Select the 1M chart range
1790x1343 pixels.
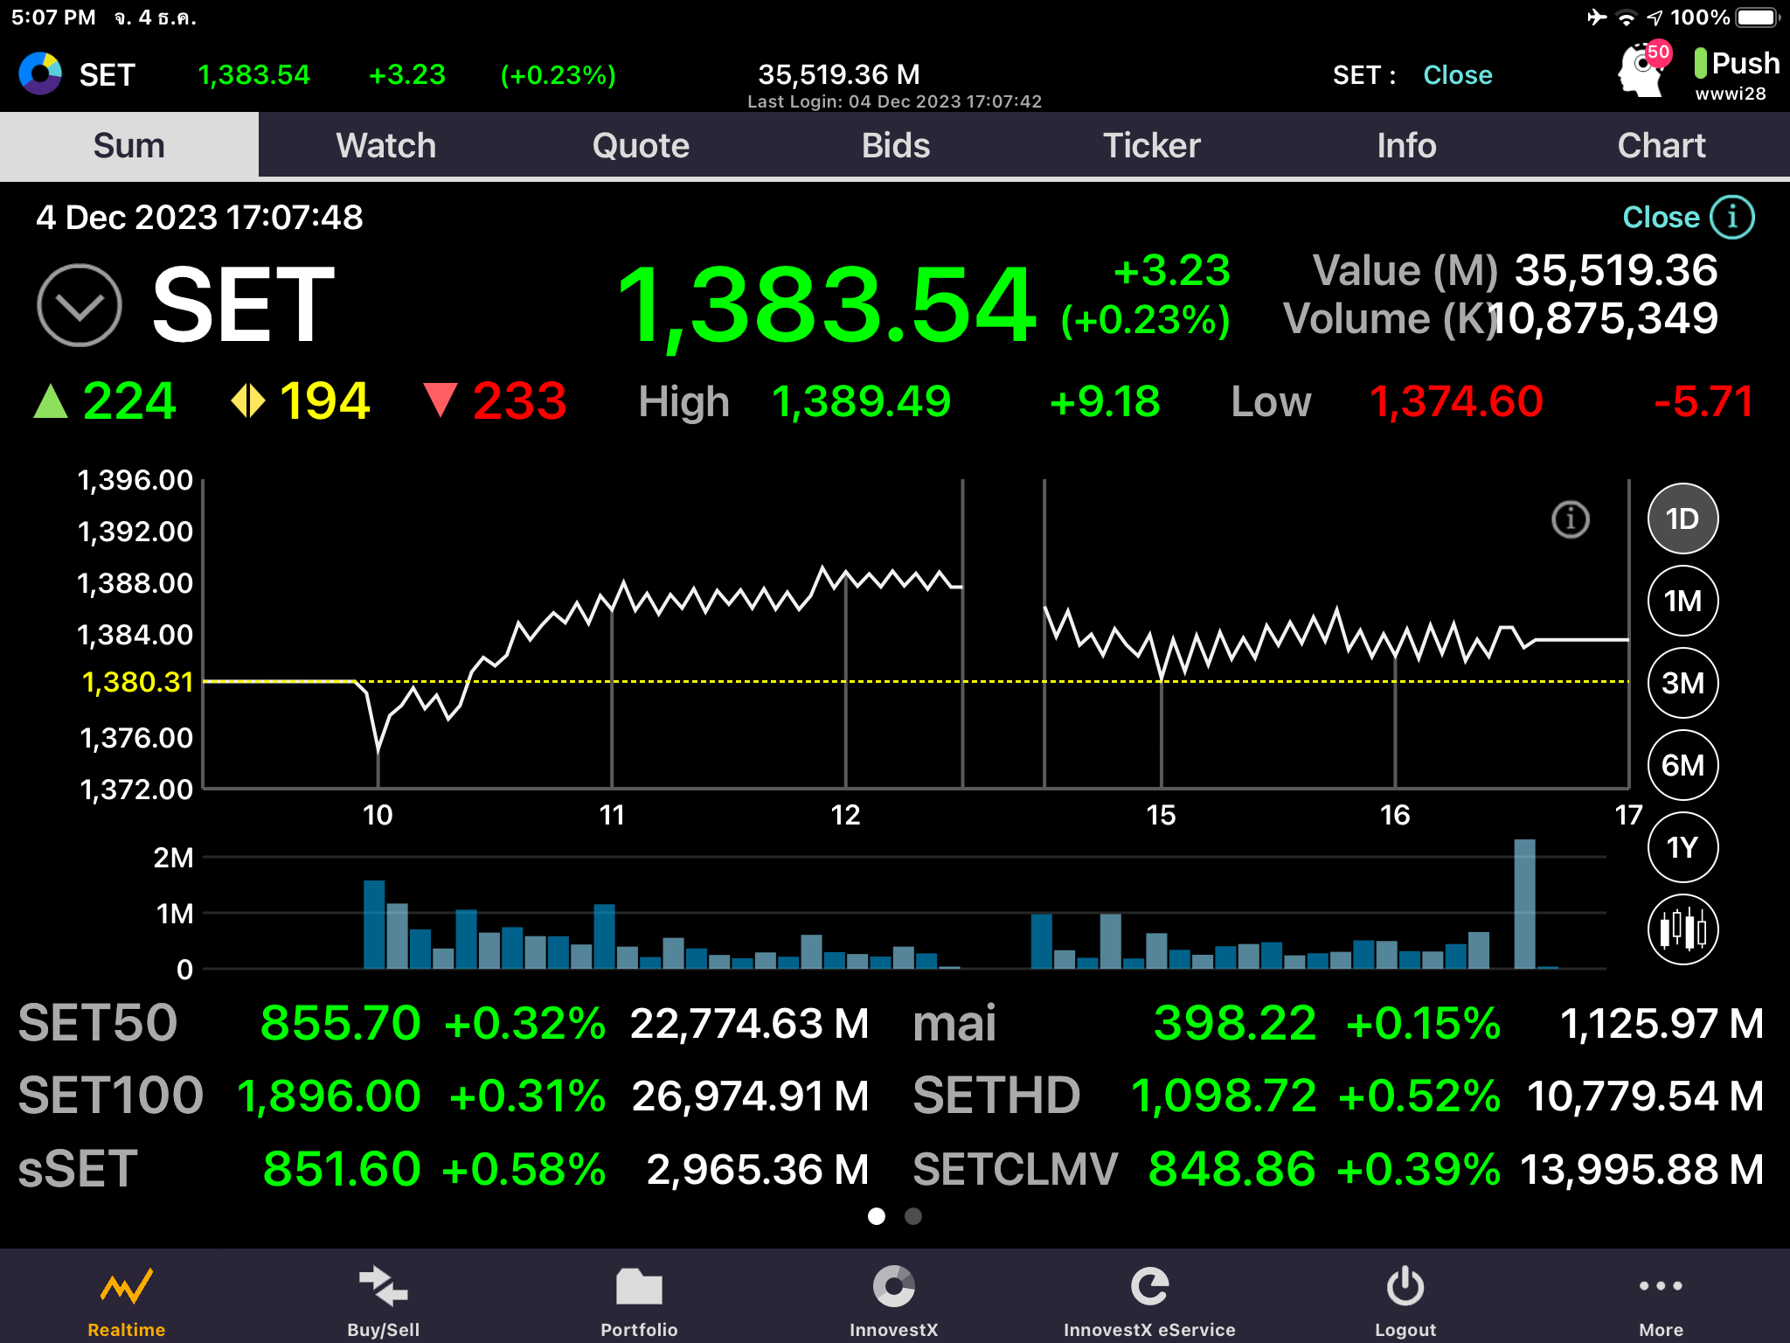coord(1682,602)
